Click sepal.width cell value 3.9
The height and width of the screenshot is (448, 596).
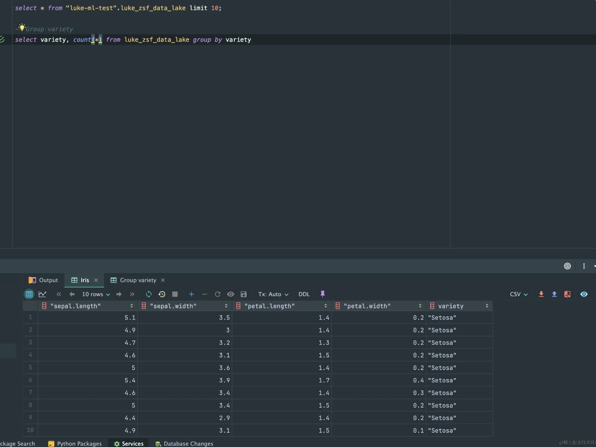click(185, 380)
